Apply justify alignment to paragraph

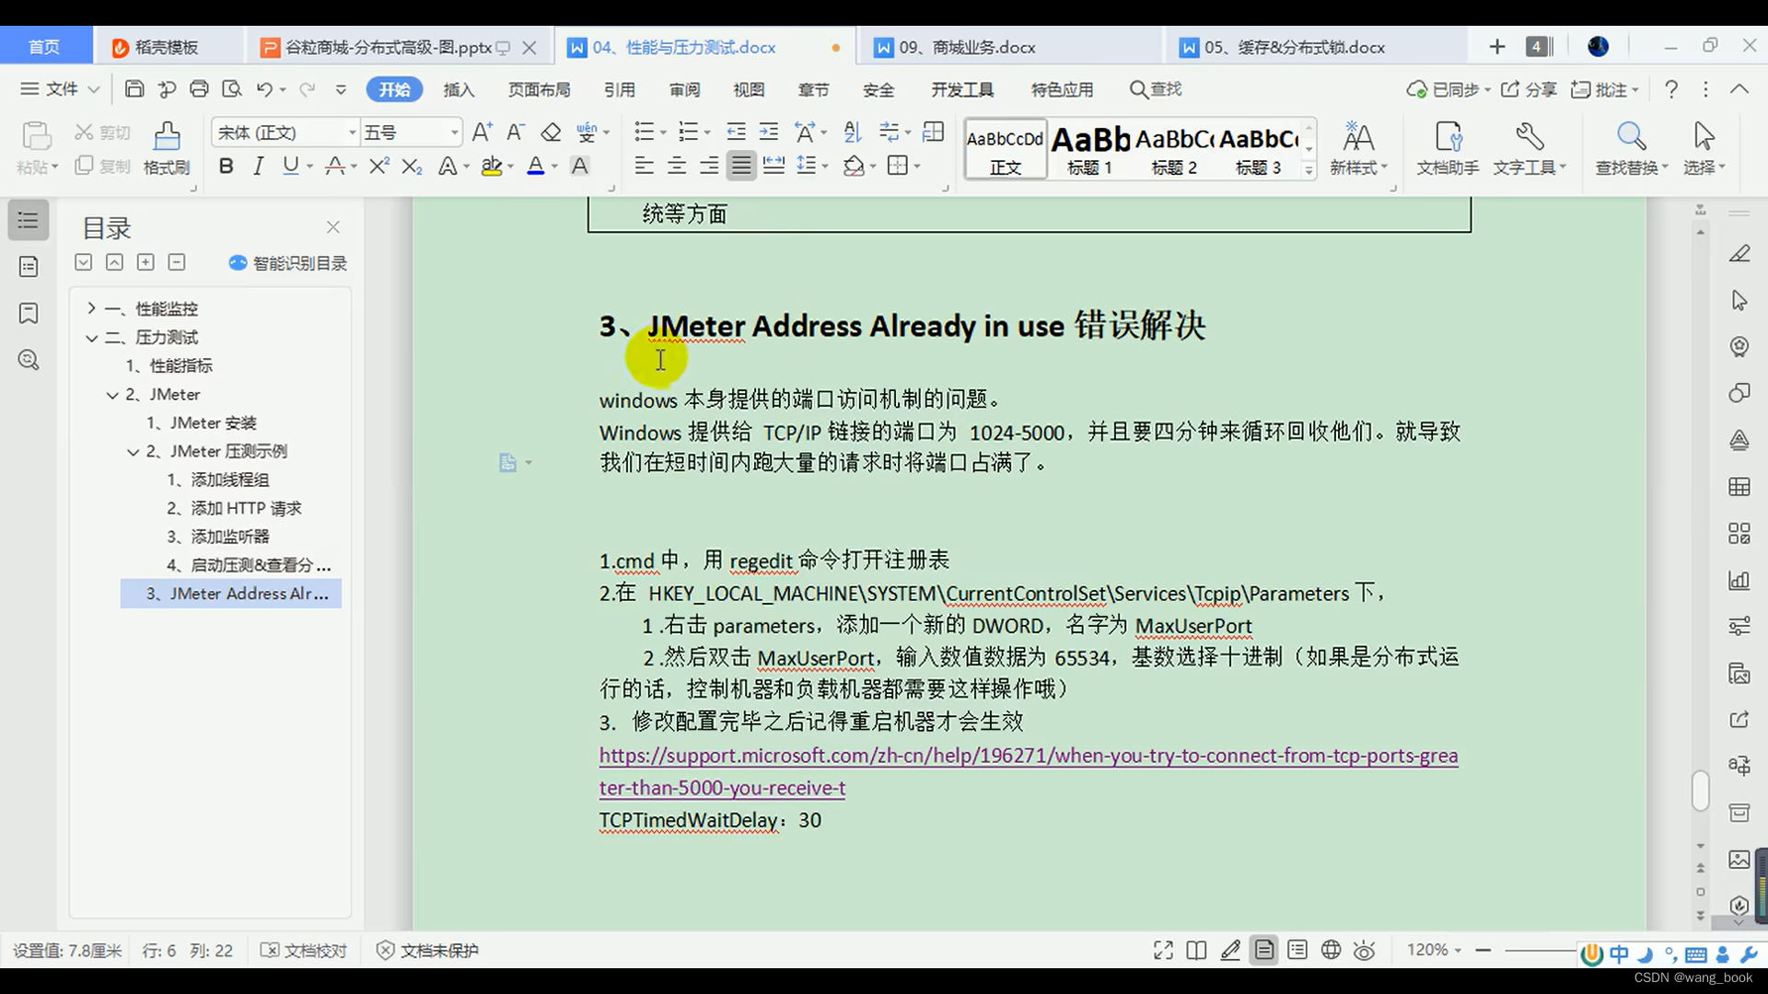pos(740,166)
